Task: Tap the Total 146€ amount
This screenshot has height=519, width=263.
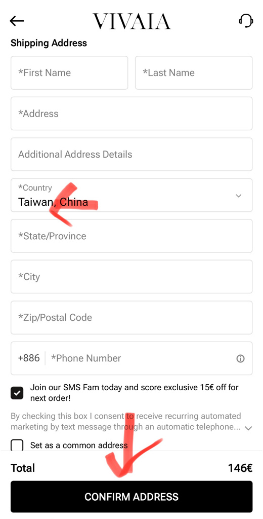Action: pyautogui.click(x=240, y=468)
